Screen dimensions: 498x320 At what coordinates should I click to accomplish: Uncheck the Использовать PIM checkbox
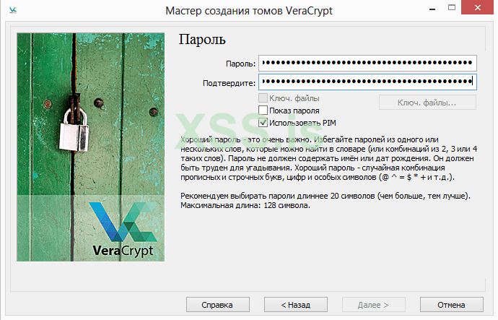(263, 123)
